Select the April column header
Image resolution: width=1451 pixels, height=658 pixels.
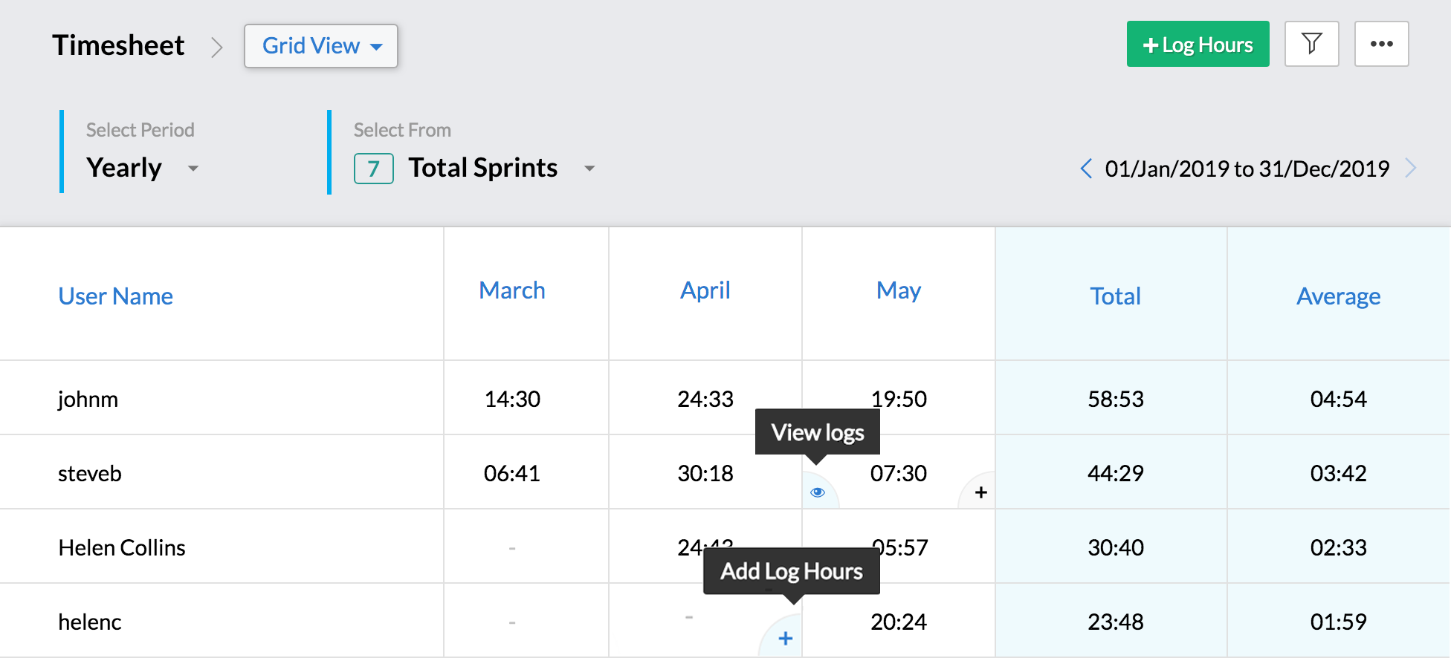point(705,290)
